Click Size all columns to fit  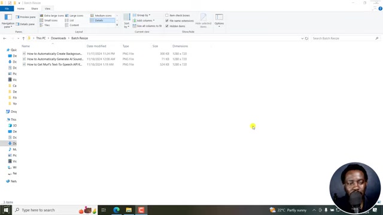tap(147, 26)
